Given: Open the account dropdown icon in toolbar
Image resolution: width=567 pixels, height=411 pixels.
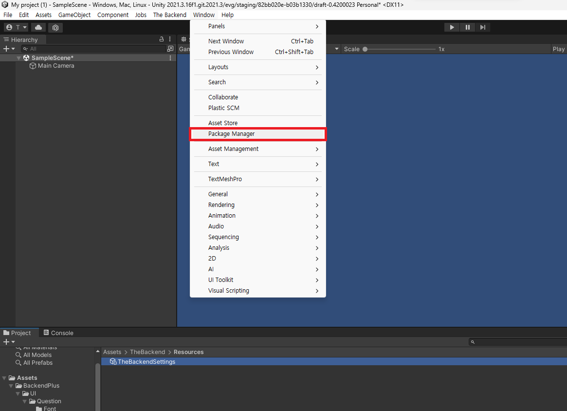Looking at the screenshot, I should (16, 27).
